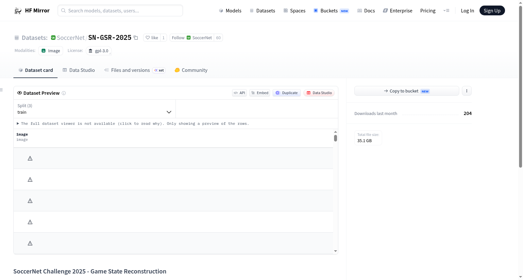The image size is (523, 280).
Task: Click the SoccerNet organization avatar icon
Action: tap(53, 38)
